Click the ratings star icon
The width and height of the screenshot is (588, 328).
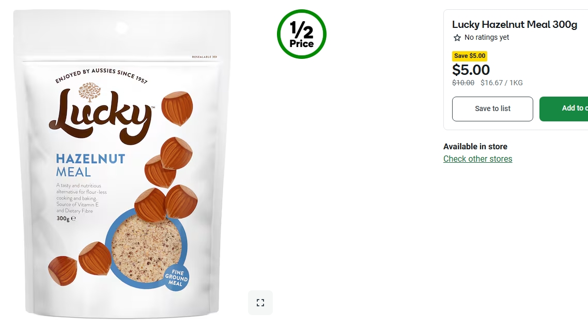(457, 38)
